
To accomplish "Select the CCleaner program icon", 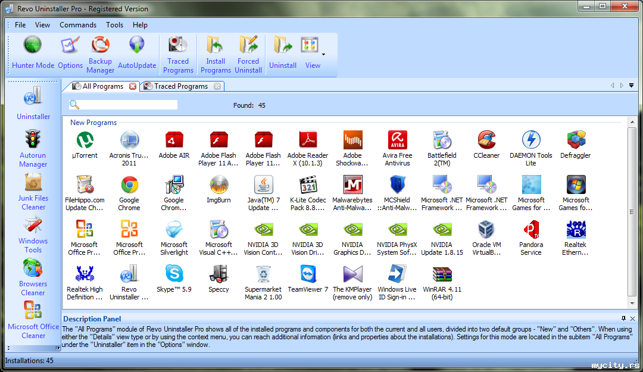I will 486,148.
